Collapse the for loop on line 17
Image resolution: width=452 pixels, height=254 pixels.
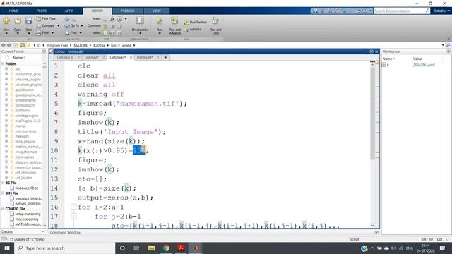coord(73,216)
